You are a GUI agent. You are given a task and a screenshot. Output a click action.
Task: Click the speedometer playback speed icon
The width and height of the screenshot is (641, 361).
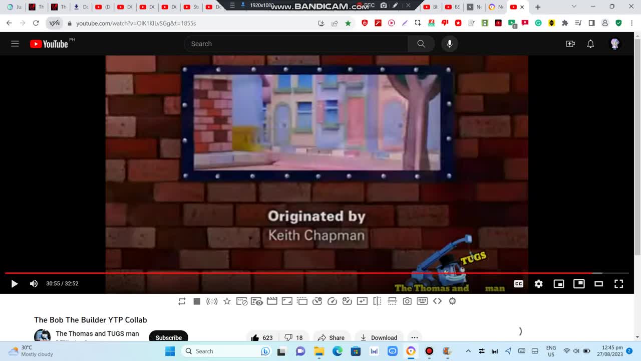[x=332, y=301]
